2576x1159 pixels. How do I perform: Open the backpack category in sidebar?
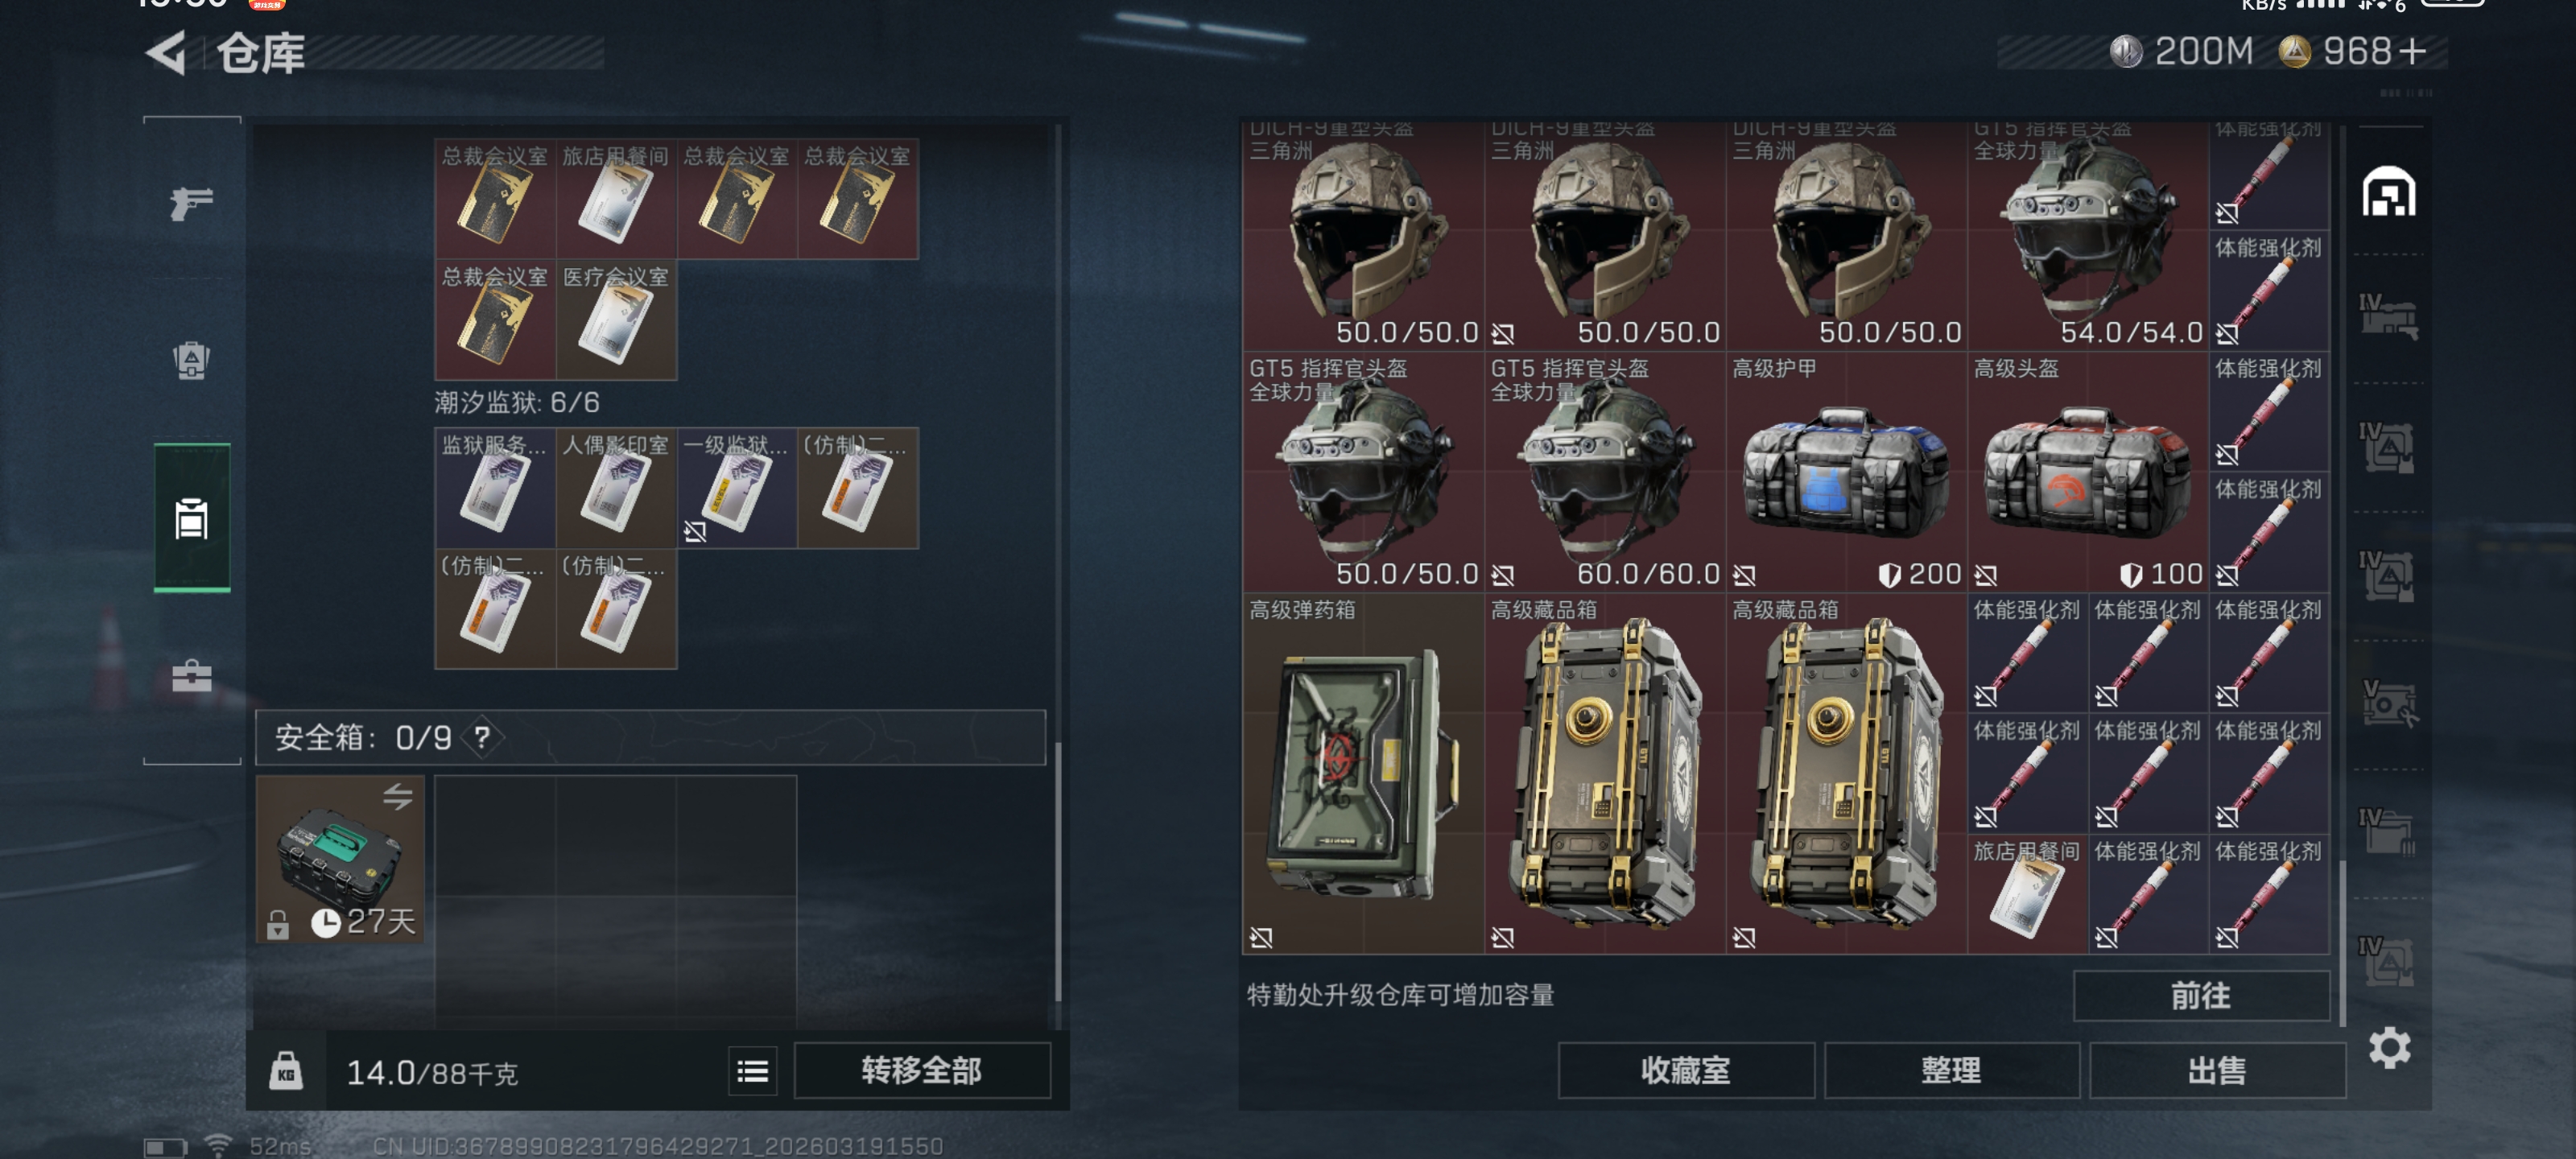coord(191,361)
